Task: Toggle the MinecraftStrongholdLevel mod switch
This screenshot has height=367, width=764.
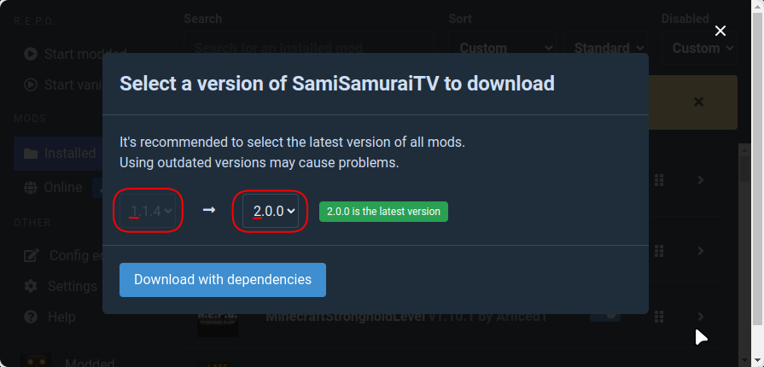Action: pyautogui.click(x=605, y=315)
